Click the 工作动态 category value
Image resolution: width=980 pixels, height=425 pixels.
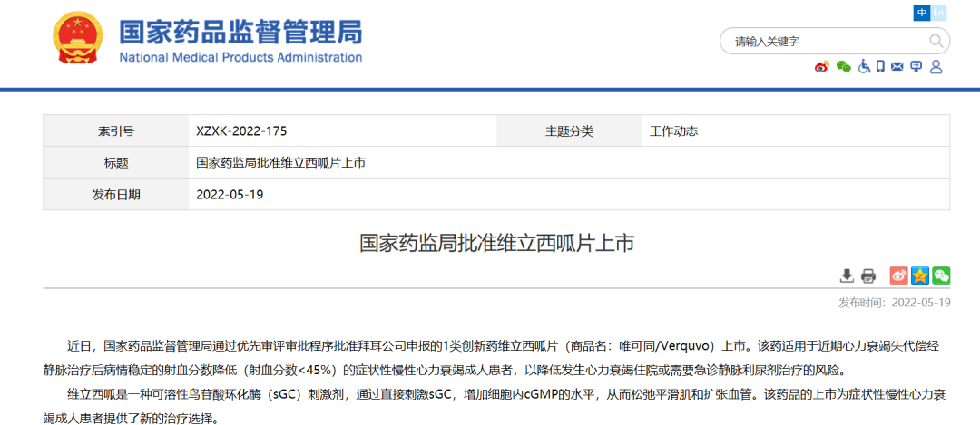coord(674,131)
